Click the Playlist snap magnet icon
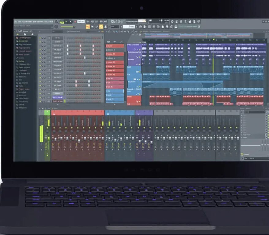Viewport: 269px width, 235px height. coord(109,32)
